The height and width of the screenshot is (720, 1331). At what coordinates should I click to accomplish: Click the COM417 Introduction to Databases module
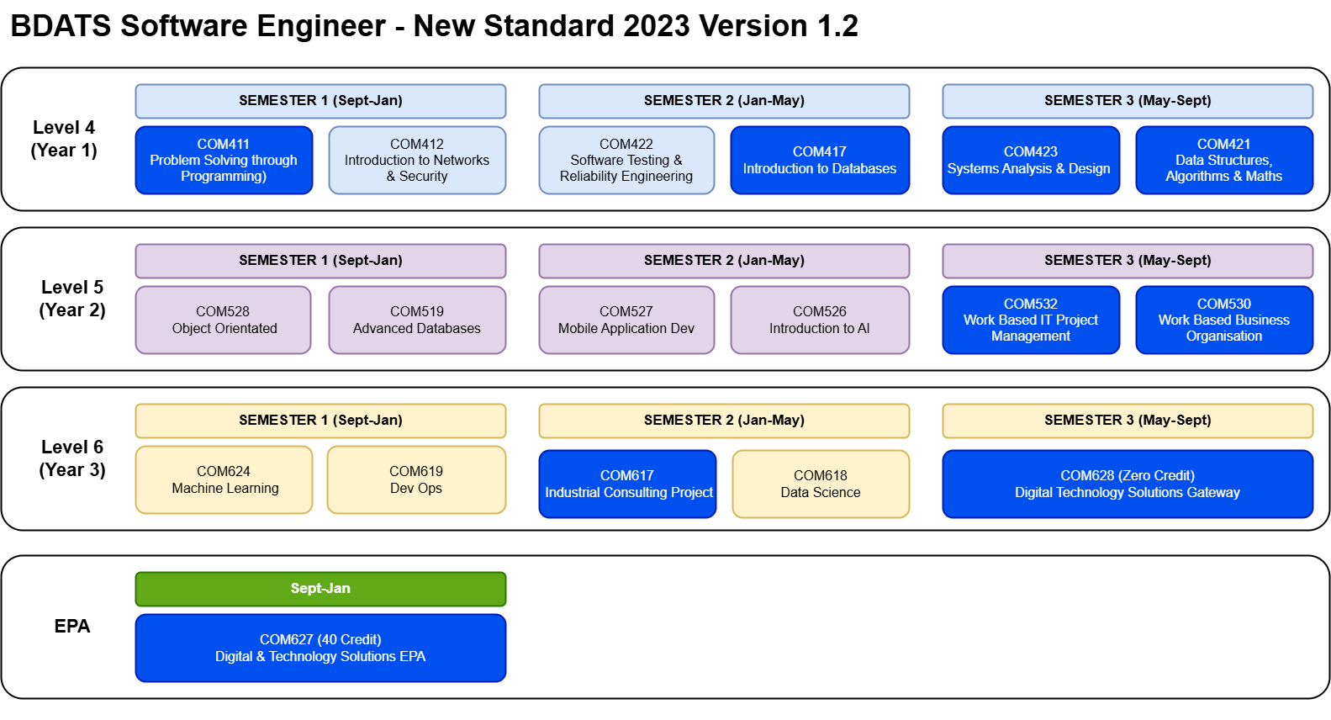(x=820, y=160)
